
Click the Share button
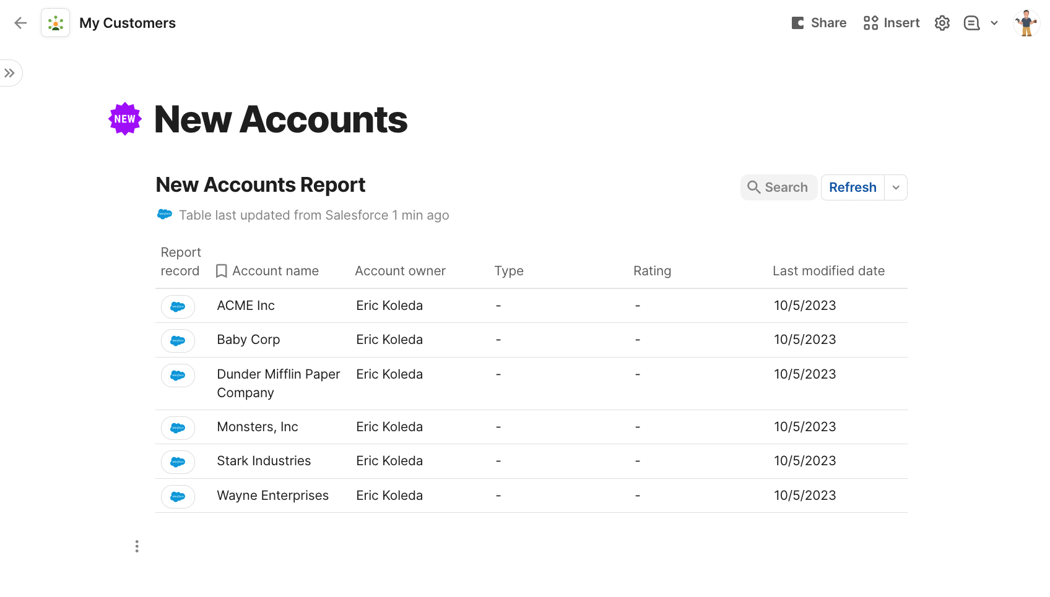click(x=819, y=23)
